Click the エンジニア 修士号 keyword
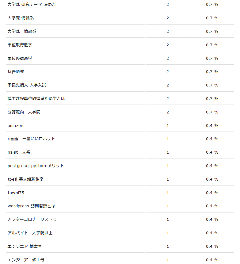Screen dimensions: 240x264 (x=26, y=260)
